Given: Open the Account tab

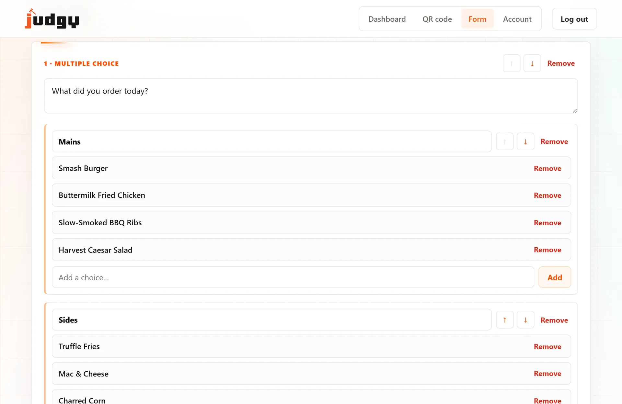Looking at the screenshot, I should [x=517, y=19].
